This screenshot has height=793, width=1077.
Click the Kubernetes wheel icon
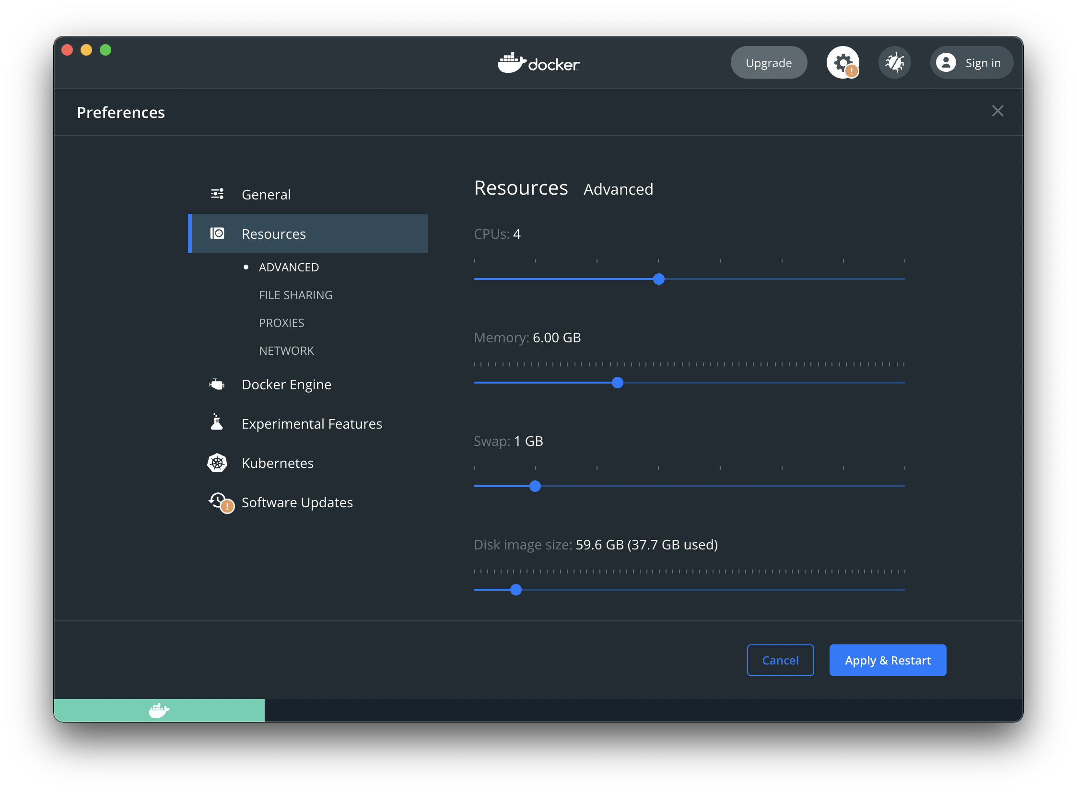217,463
